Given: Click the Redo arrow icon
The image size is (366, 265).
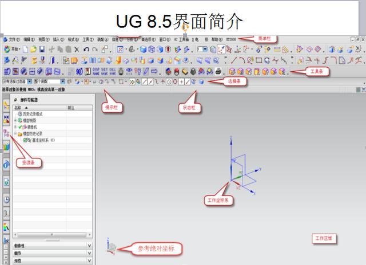Looking at the screenshot, I should point(95,49).
